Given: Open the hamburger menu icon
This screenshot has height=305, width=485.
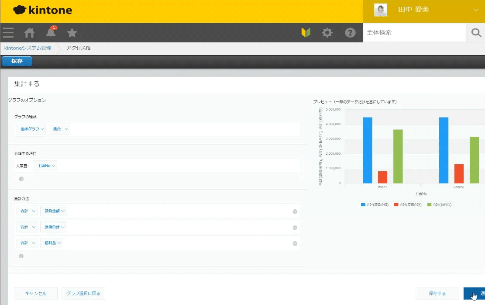Looking at the screenshot, I should coord(8,33).
